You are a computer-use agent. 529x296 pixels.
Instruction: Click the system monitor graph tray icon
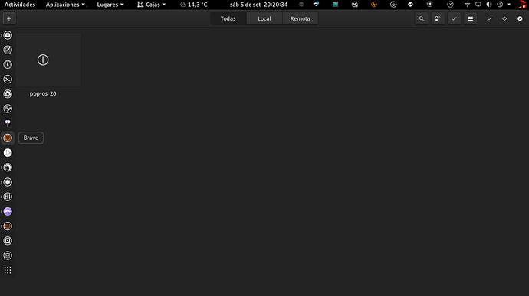pyautogui.click(x=335, y=5)
